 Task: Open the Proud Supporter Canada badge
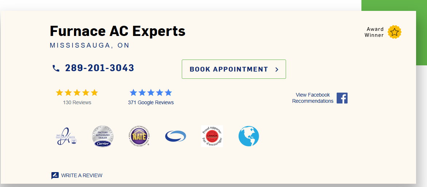point(212,137)
